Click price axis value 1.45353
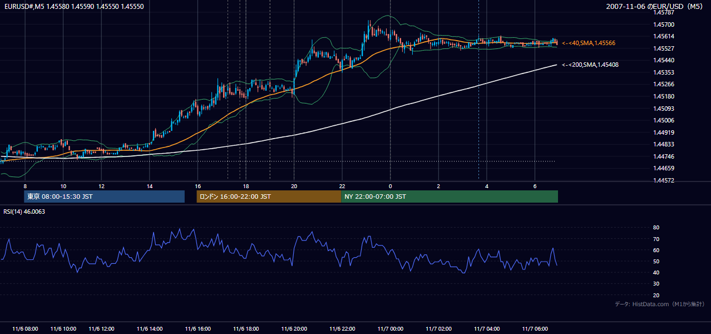Viewport: 711px width, 334px height. pyautogui.click(x=664, y=72)
